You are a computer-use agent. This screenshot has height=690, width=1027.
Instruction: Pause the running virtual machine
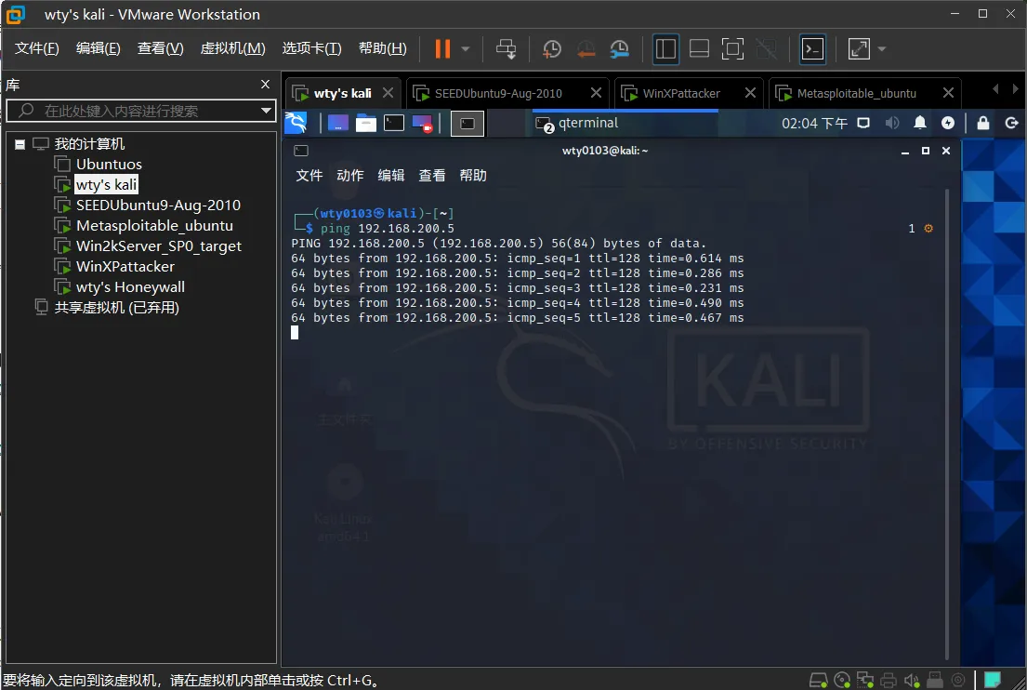point(442,48)
